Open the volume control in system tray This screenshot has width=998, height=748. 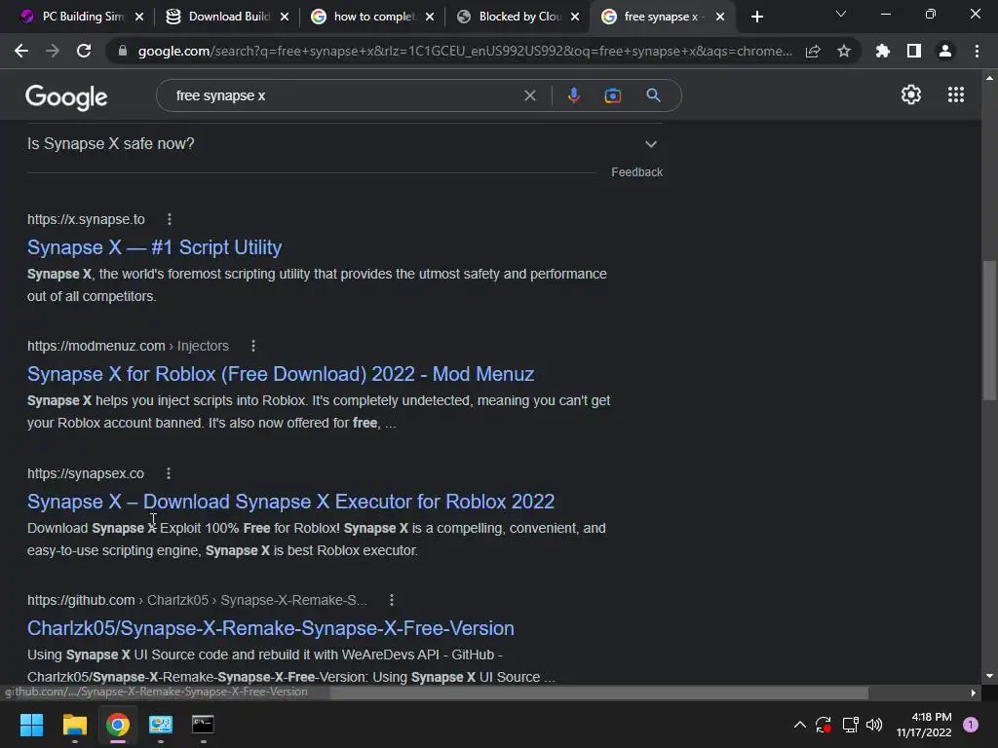click(874, 725)
